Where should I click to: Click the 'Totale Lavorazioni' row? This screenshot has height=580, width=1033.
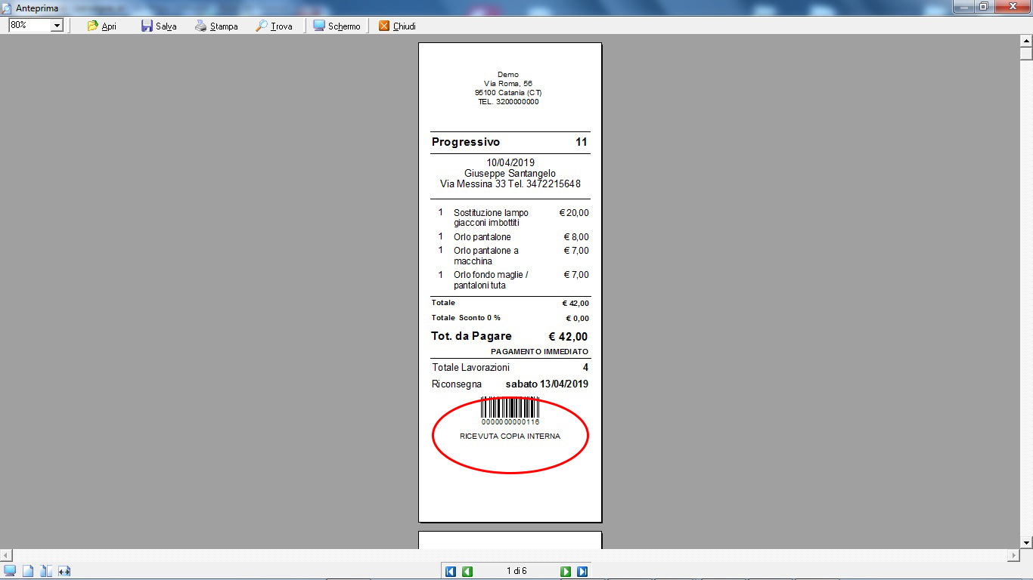click(510, 368)
